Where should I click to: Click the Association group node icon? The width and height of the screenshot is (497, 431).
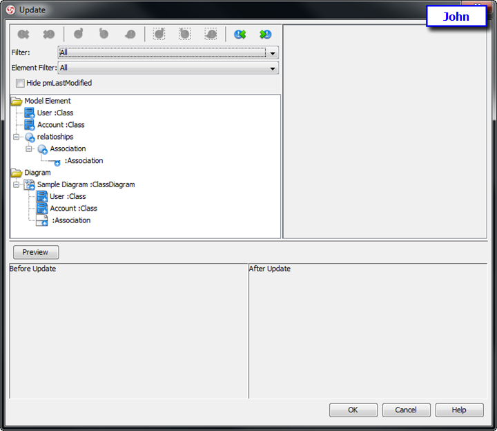tap(43, 149)
